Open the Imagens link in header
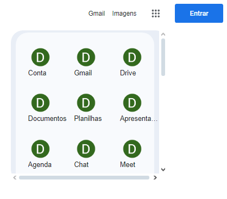The image size is (227, 199). (x=124, y=14)
